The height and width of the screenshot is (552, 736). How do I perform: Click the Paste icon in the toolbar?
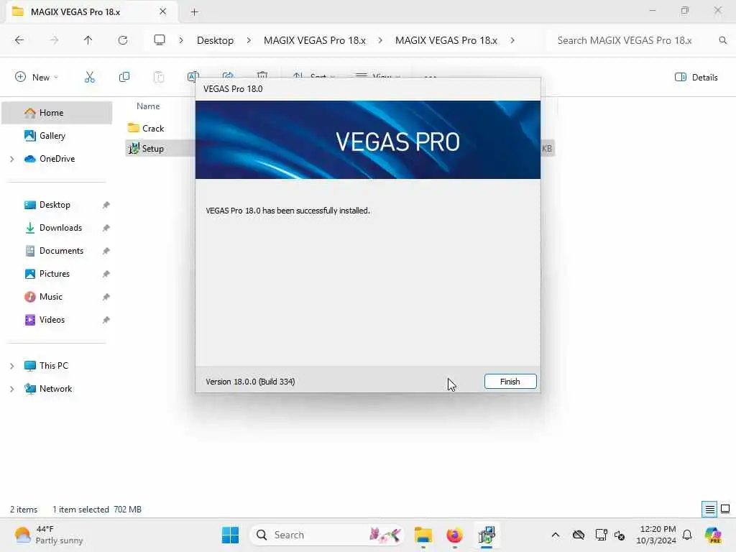[159, 77]
